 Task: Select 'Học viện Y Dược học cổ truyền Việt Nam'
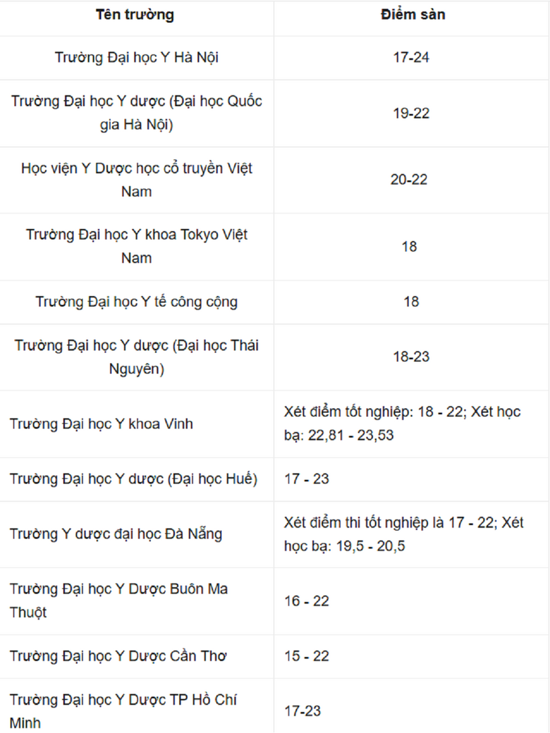pyautogui.click(x=136, y=180)
